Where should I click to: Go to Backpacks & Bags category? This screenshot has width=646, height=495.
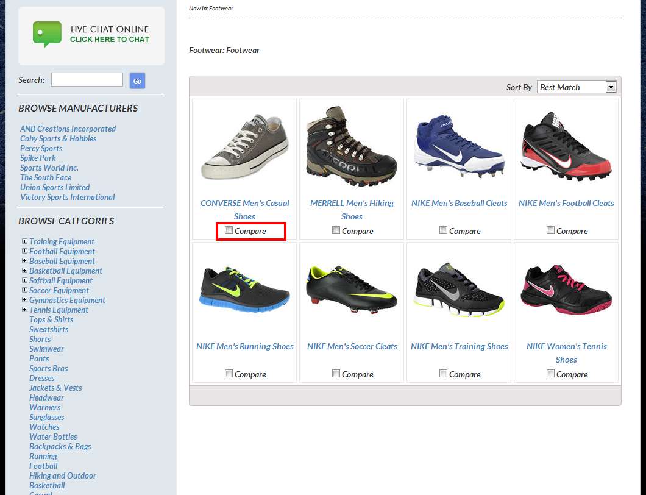(60, 446)
